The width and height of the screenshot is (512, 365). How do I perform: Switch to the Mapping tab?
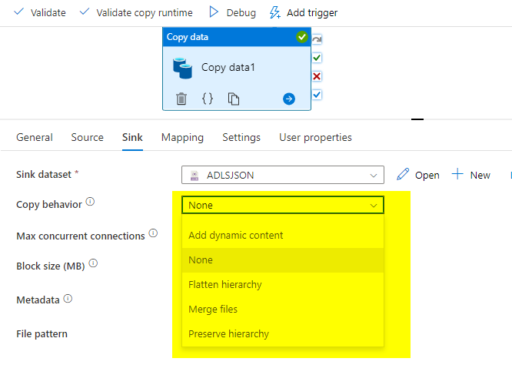point(182,138)
